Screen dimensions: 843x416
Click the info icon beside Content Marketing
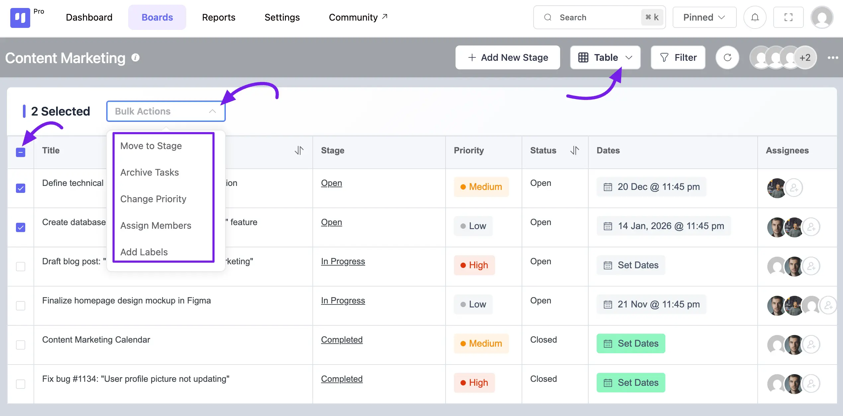click(135, 57)
